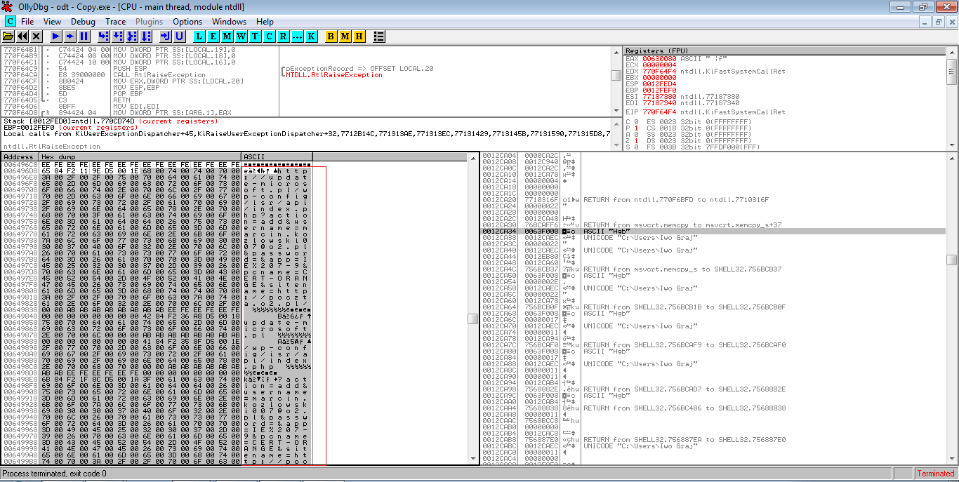Click the disassembly scrollbar up arrow
The width and height of the screenshot is (959, 482).
click(x=616, y=51)
